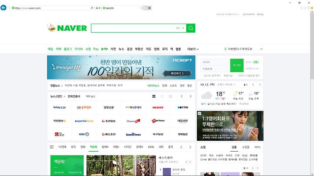Click next arrow in weather widget
Image resolution: width=314 pixels, height=176 pixels.
click(x=260, y=85)
